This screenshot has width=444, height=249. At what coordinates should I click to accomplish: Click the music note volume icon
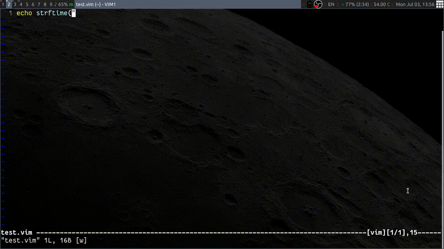[x=55, y=4]
